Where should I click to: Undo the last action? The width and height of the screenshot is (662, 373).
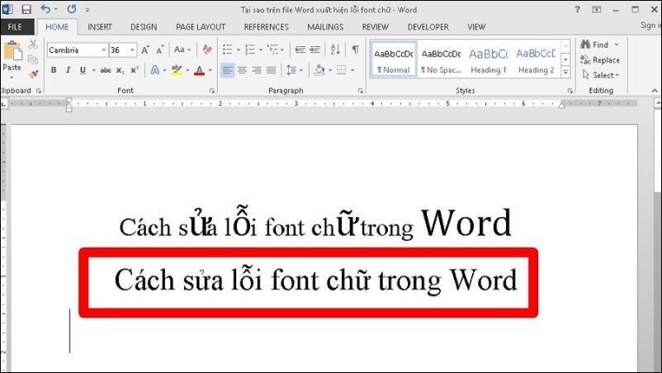coord(45,9)
